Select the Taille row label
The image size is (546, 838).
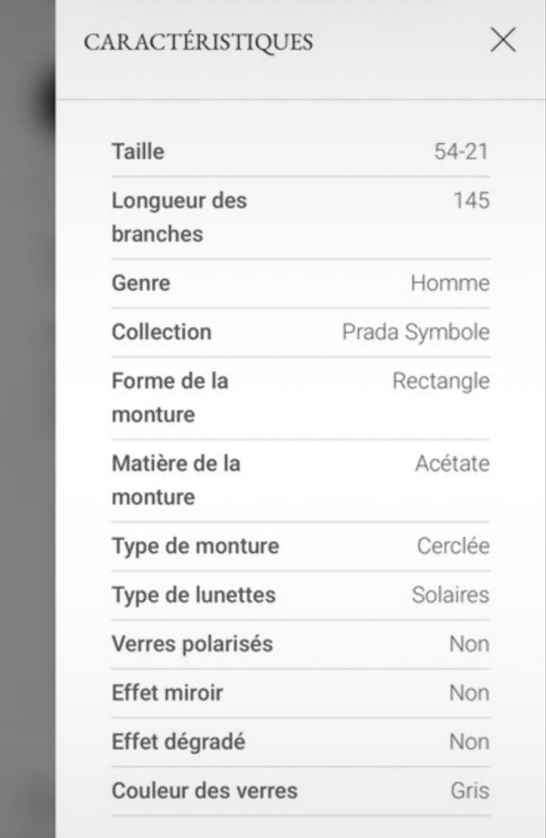pos(138,151)
